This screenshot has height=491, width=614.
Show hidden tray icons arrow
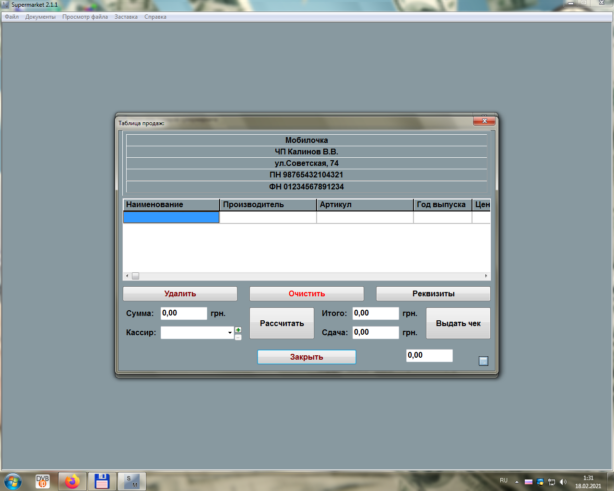pyautogui.click(x=517, y=482)
